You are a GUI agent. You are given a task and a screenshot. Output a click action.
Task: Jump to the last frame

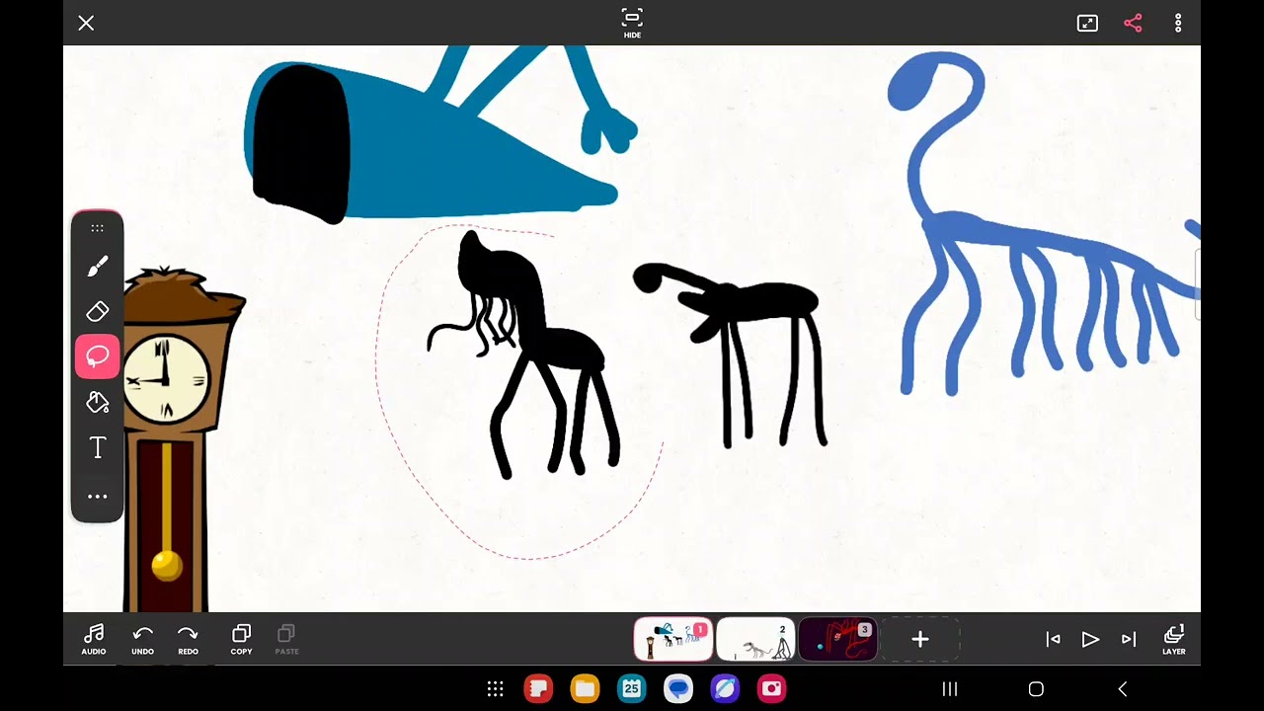(x=1129, y=639)
